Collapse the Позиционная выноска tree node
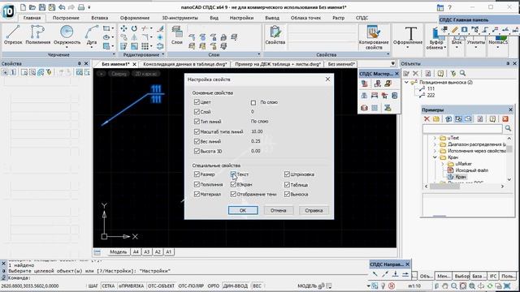Screen dimensions: 520x292 click(x=406, y=82)
